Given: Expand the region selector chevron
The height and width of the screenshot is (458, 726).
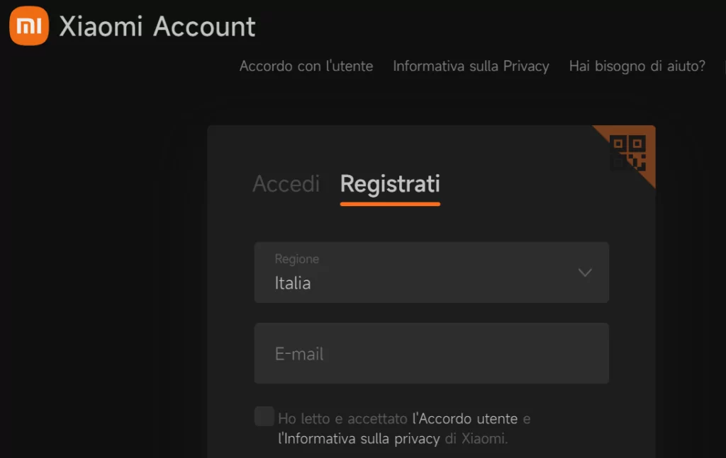Looking at the screenshot, I should tap(586, 273).
